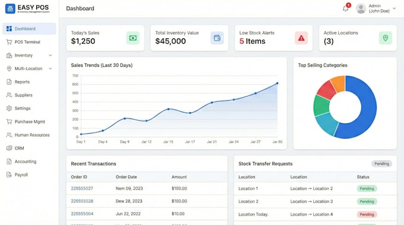The height and width of the screenshot is (225, 404).
Task: Click the 'Nem 09, 2023' date cell
Action: [x=129, y=188]
